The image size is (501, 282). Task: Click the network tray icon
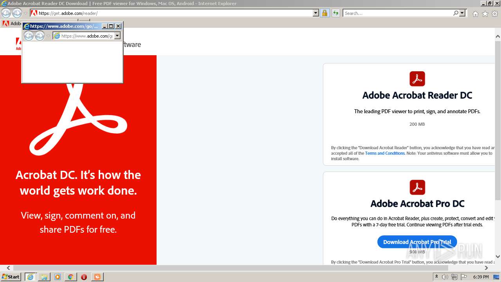(x=454, y=277)
